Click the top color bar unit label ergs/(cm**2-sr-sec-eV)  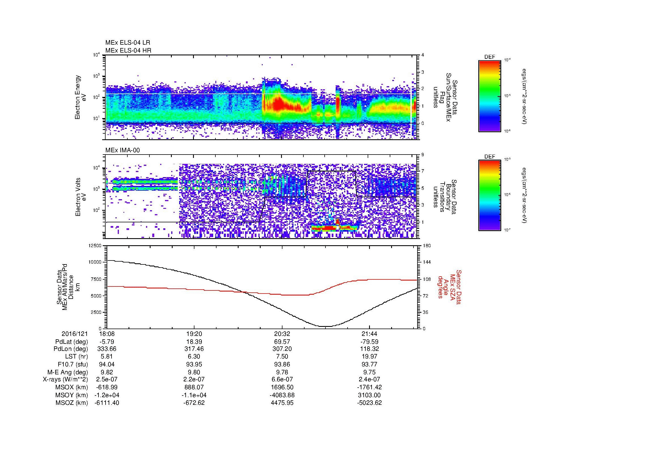(x=525, y=96)
